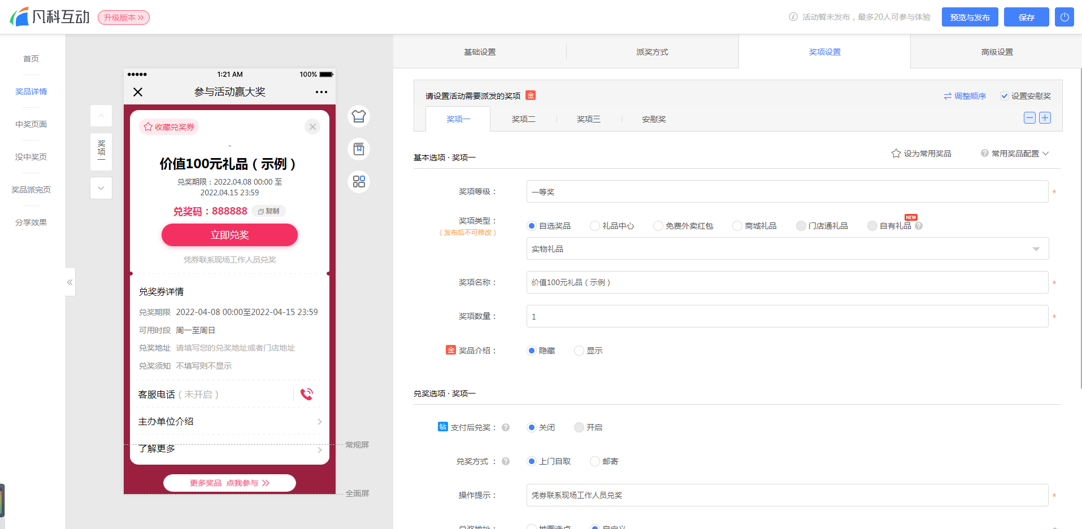Click the 奖项等级 input field

[788, 191]
